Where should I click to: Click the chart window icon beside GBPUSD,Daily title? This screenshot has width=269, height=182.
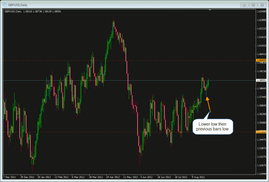click(5, 5)
